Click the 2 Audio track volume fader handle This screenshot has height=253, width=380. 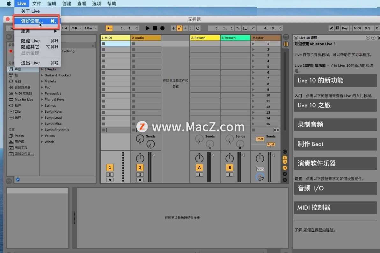tap(153, 155)
